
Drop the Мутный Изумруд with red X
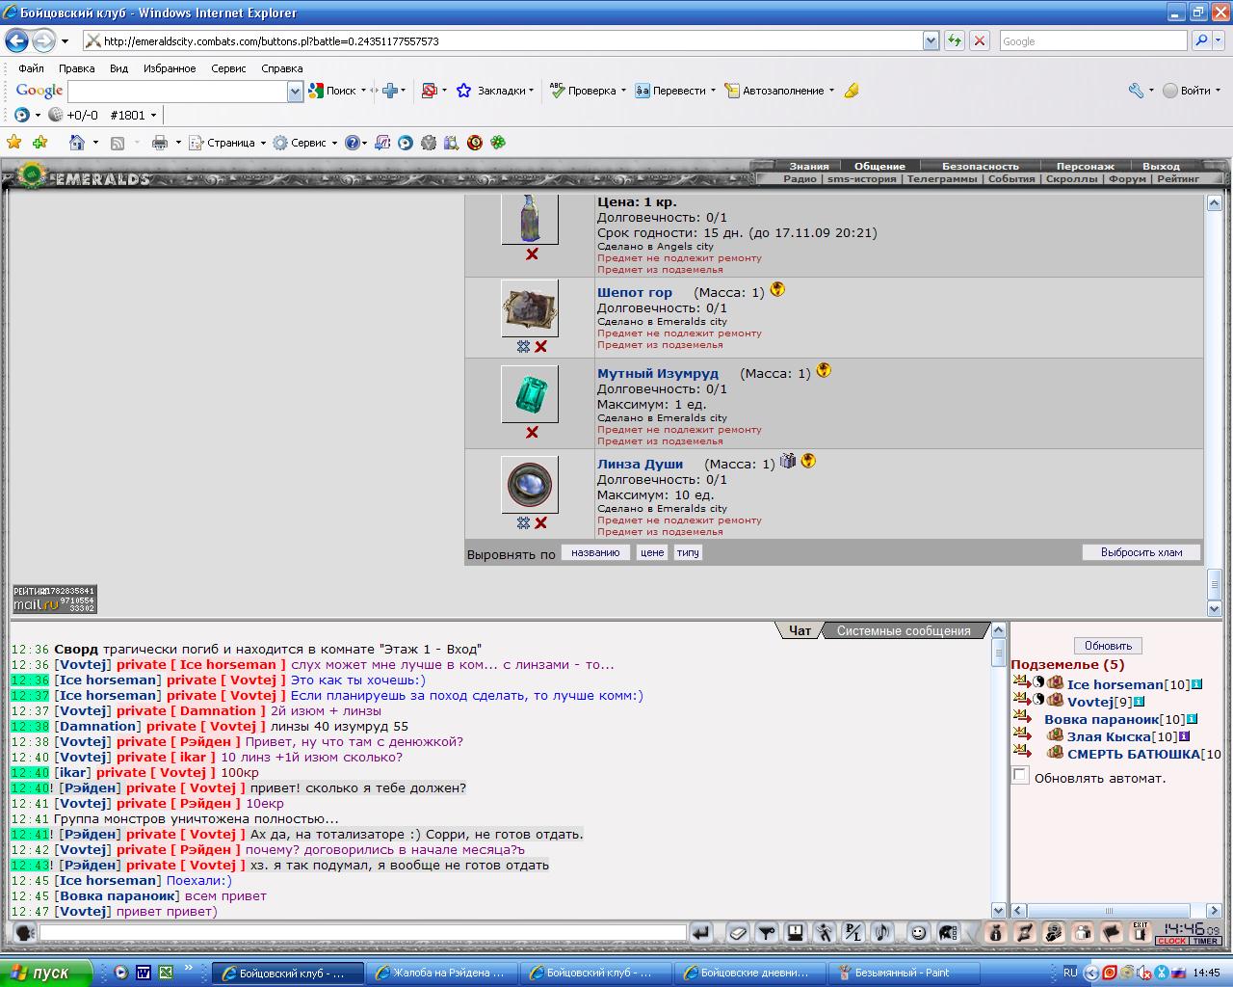[x=532, y=433]
